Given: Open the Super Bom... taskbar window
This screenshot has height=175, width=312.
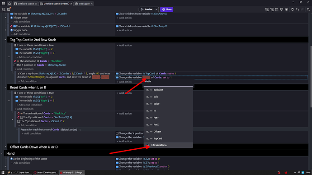Looking at the screenshot, I should click(19, 173).
